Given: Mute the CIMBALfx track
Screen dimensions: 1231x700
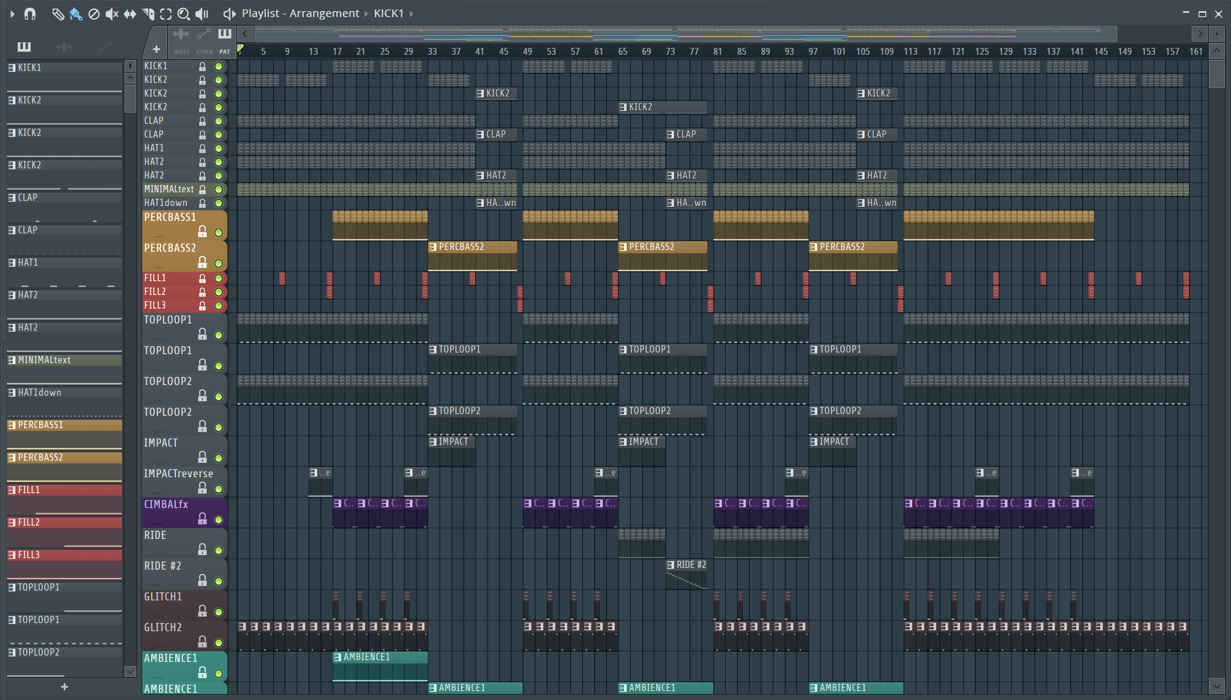Looking at the screenshot, I should click(x=219, y=520).
